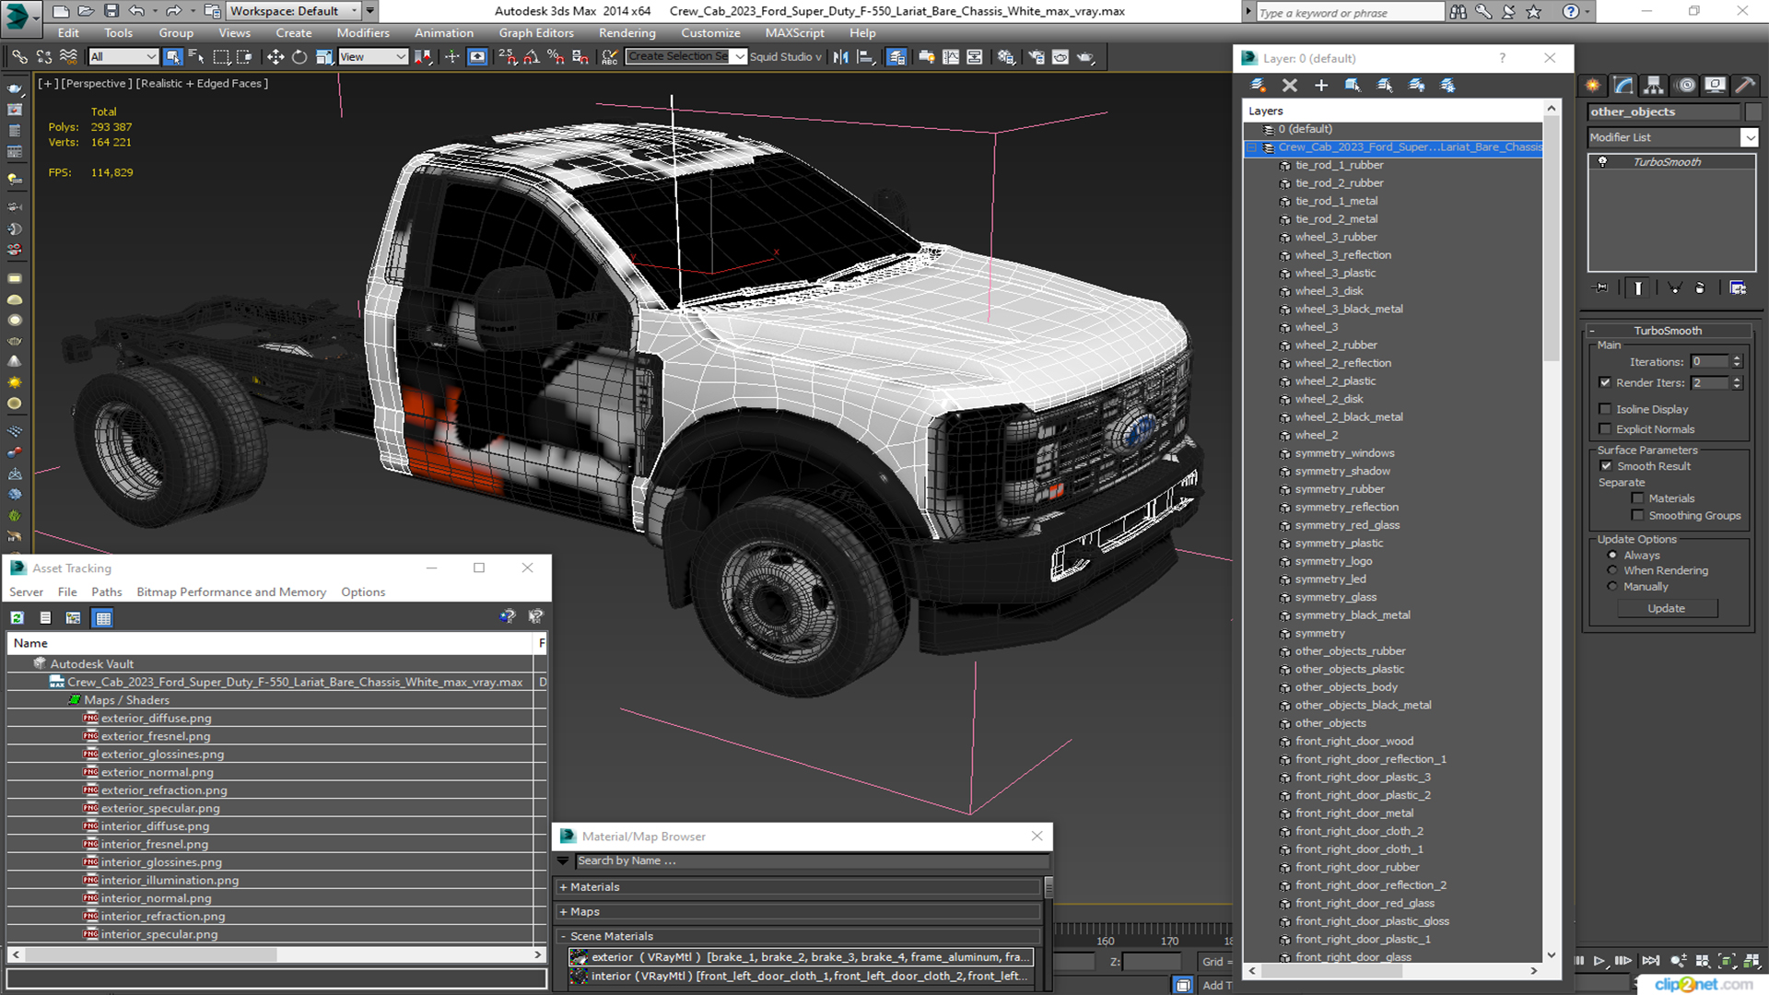Open the Rendering menu
The width and height of the screenshot is (1769, 995).
tap(627, 33)
